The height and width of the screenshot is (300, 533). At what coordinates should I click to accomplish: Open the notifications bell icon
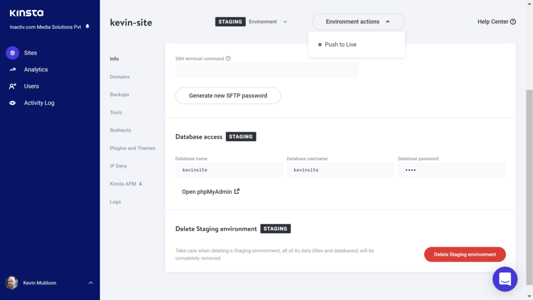coord(87,27)
